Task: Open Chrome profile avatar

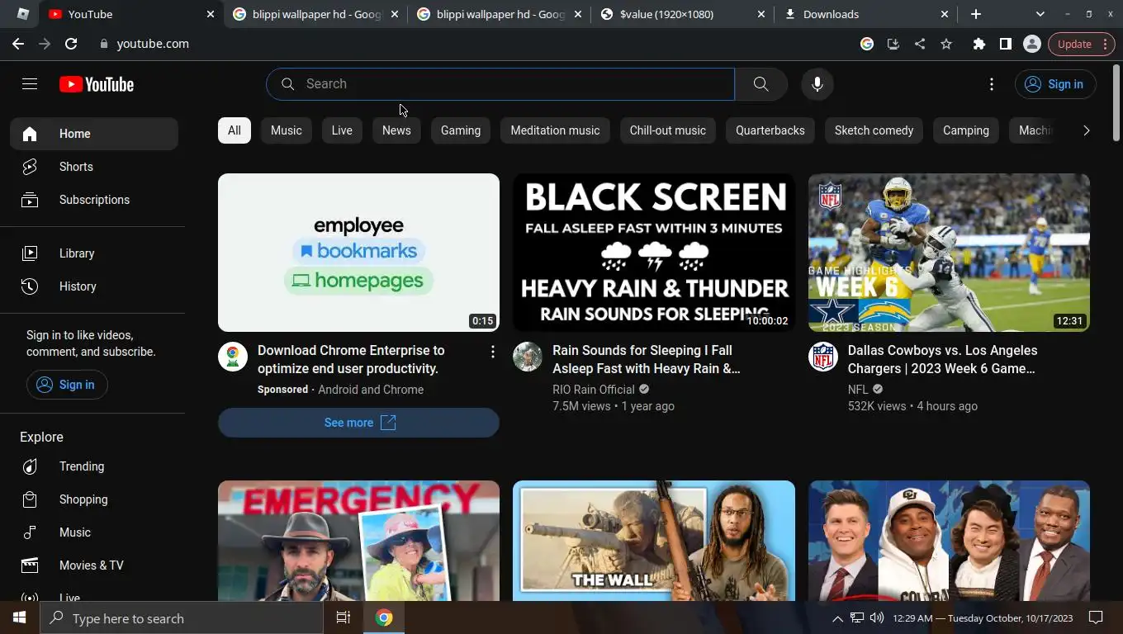Action: 1032,44
